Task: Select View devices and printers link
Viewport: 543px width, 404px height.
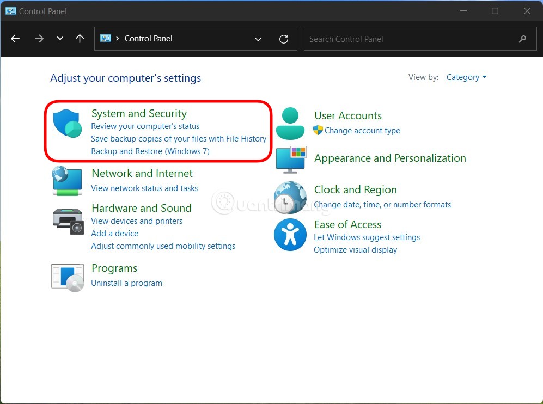Action: (137, 221)
